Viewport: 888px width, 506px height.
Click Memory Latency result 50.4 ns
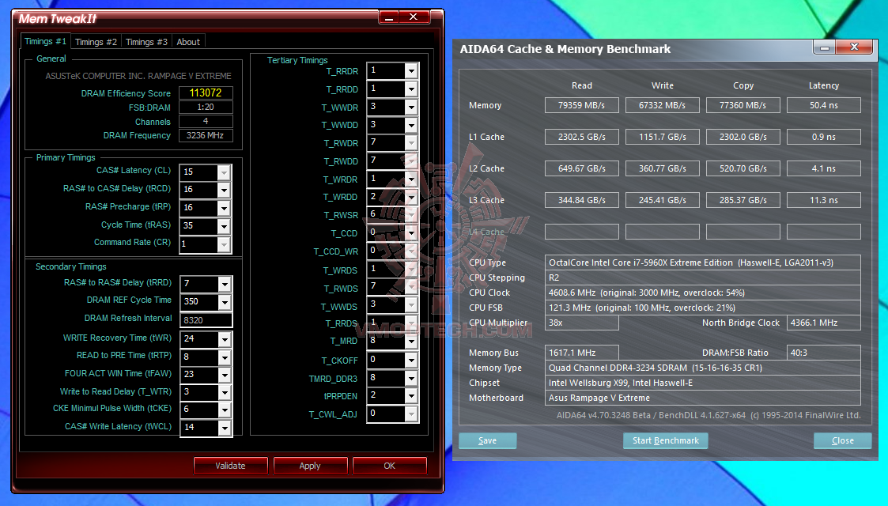point(824,105)
